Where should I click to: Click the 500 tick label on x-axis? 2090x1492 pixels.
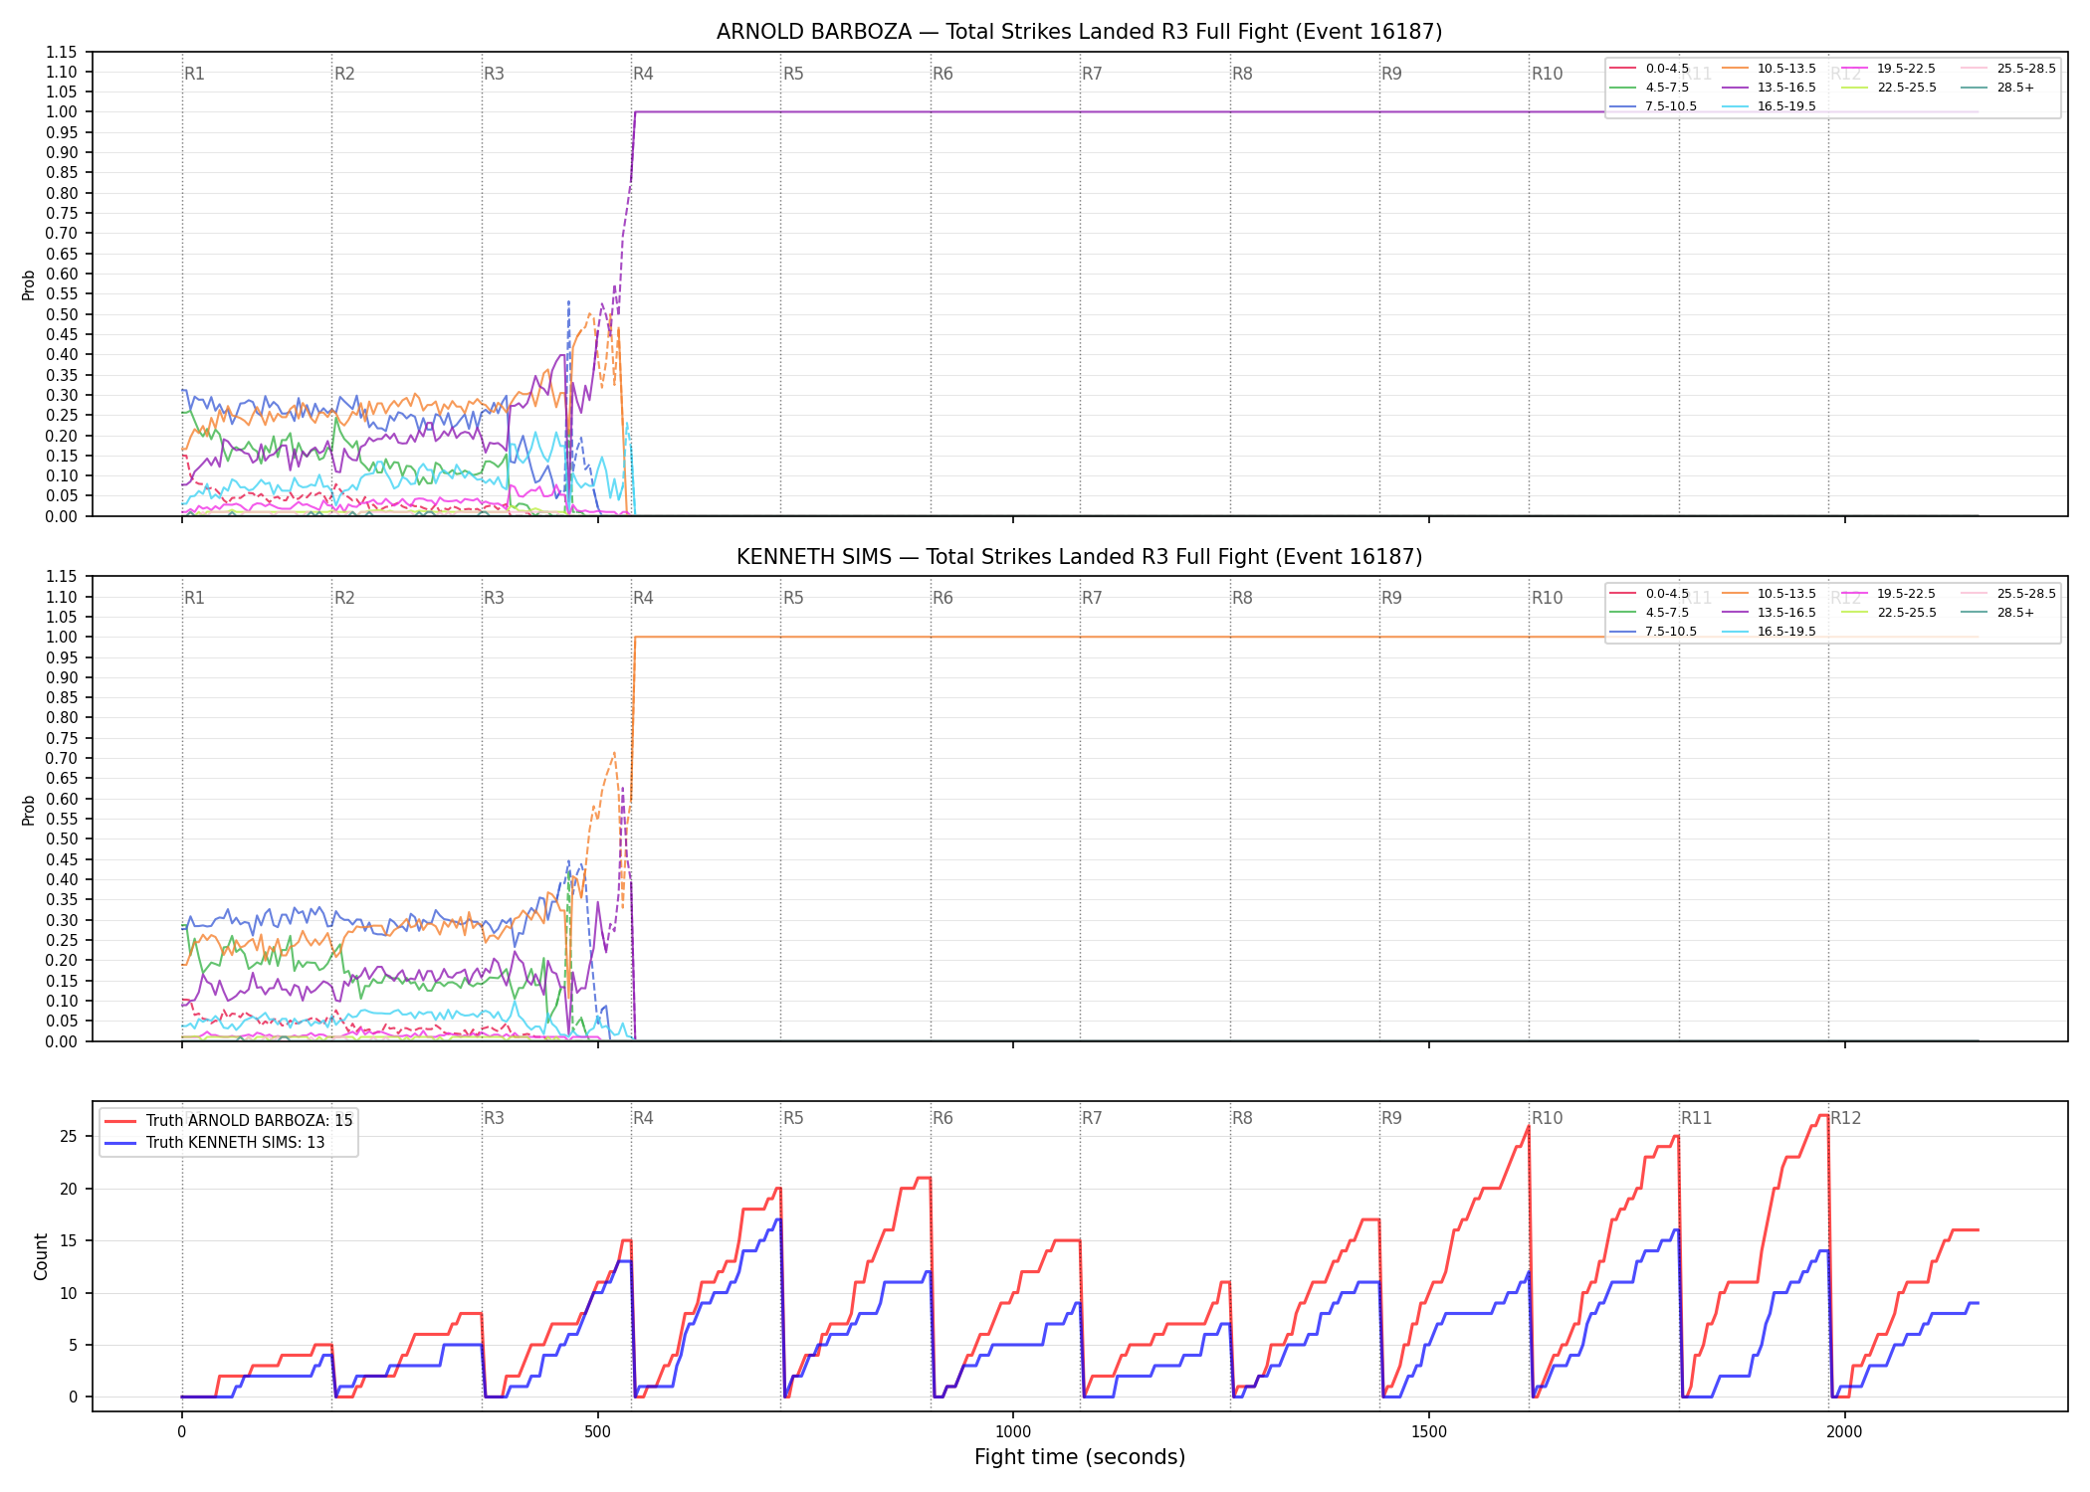pos(597,1432)
